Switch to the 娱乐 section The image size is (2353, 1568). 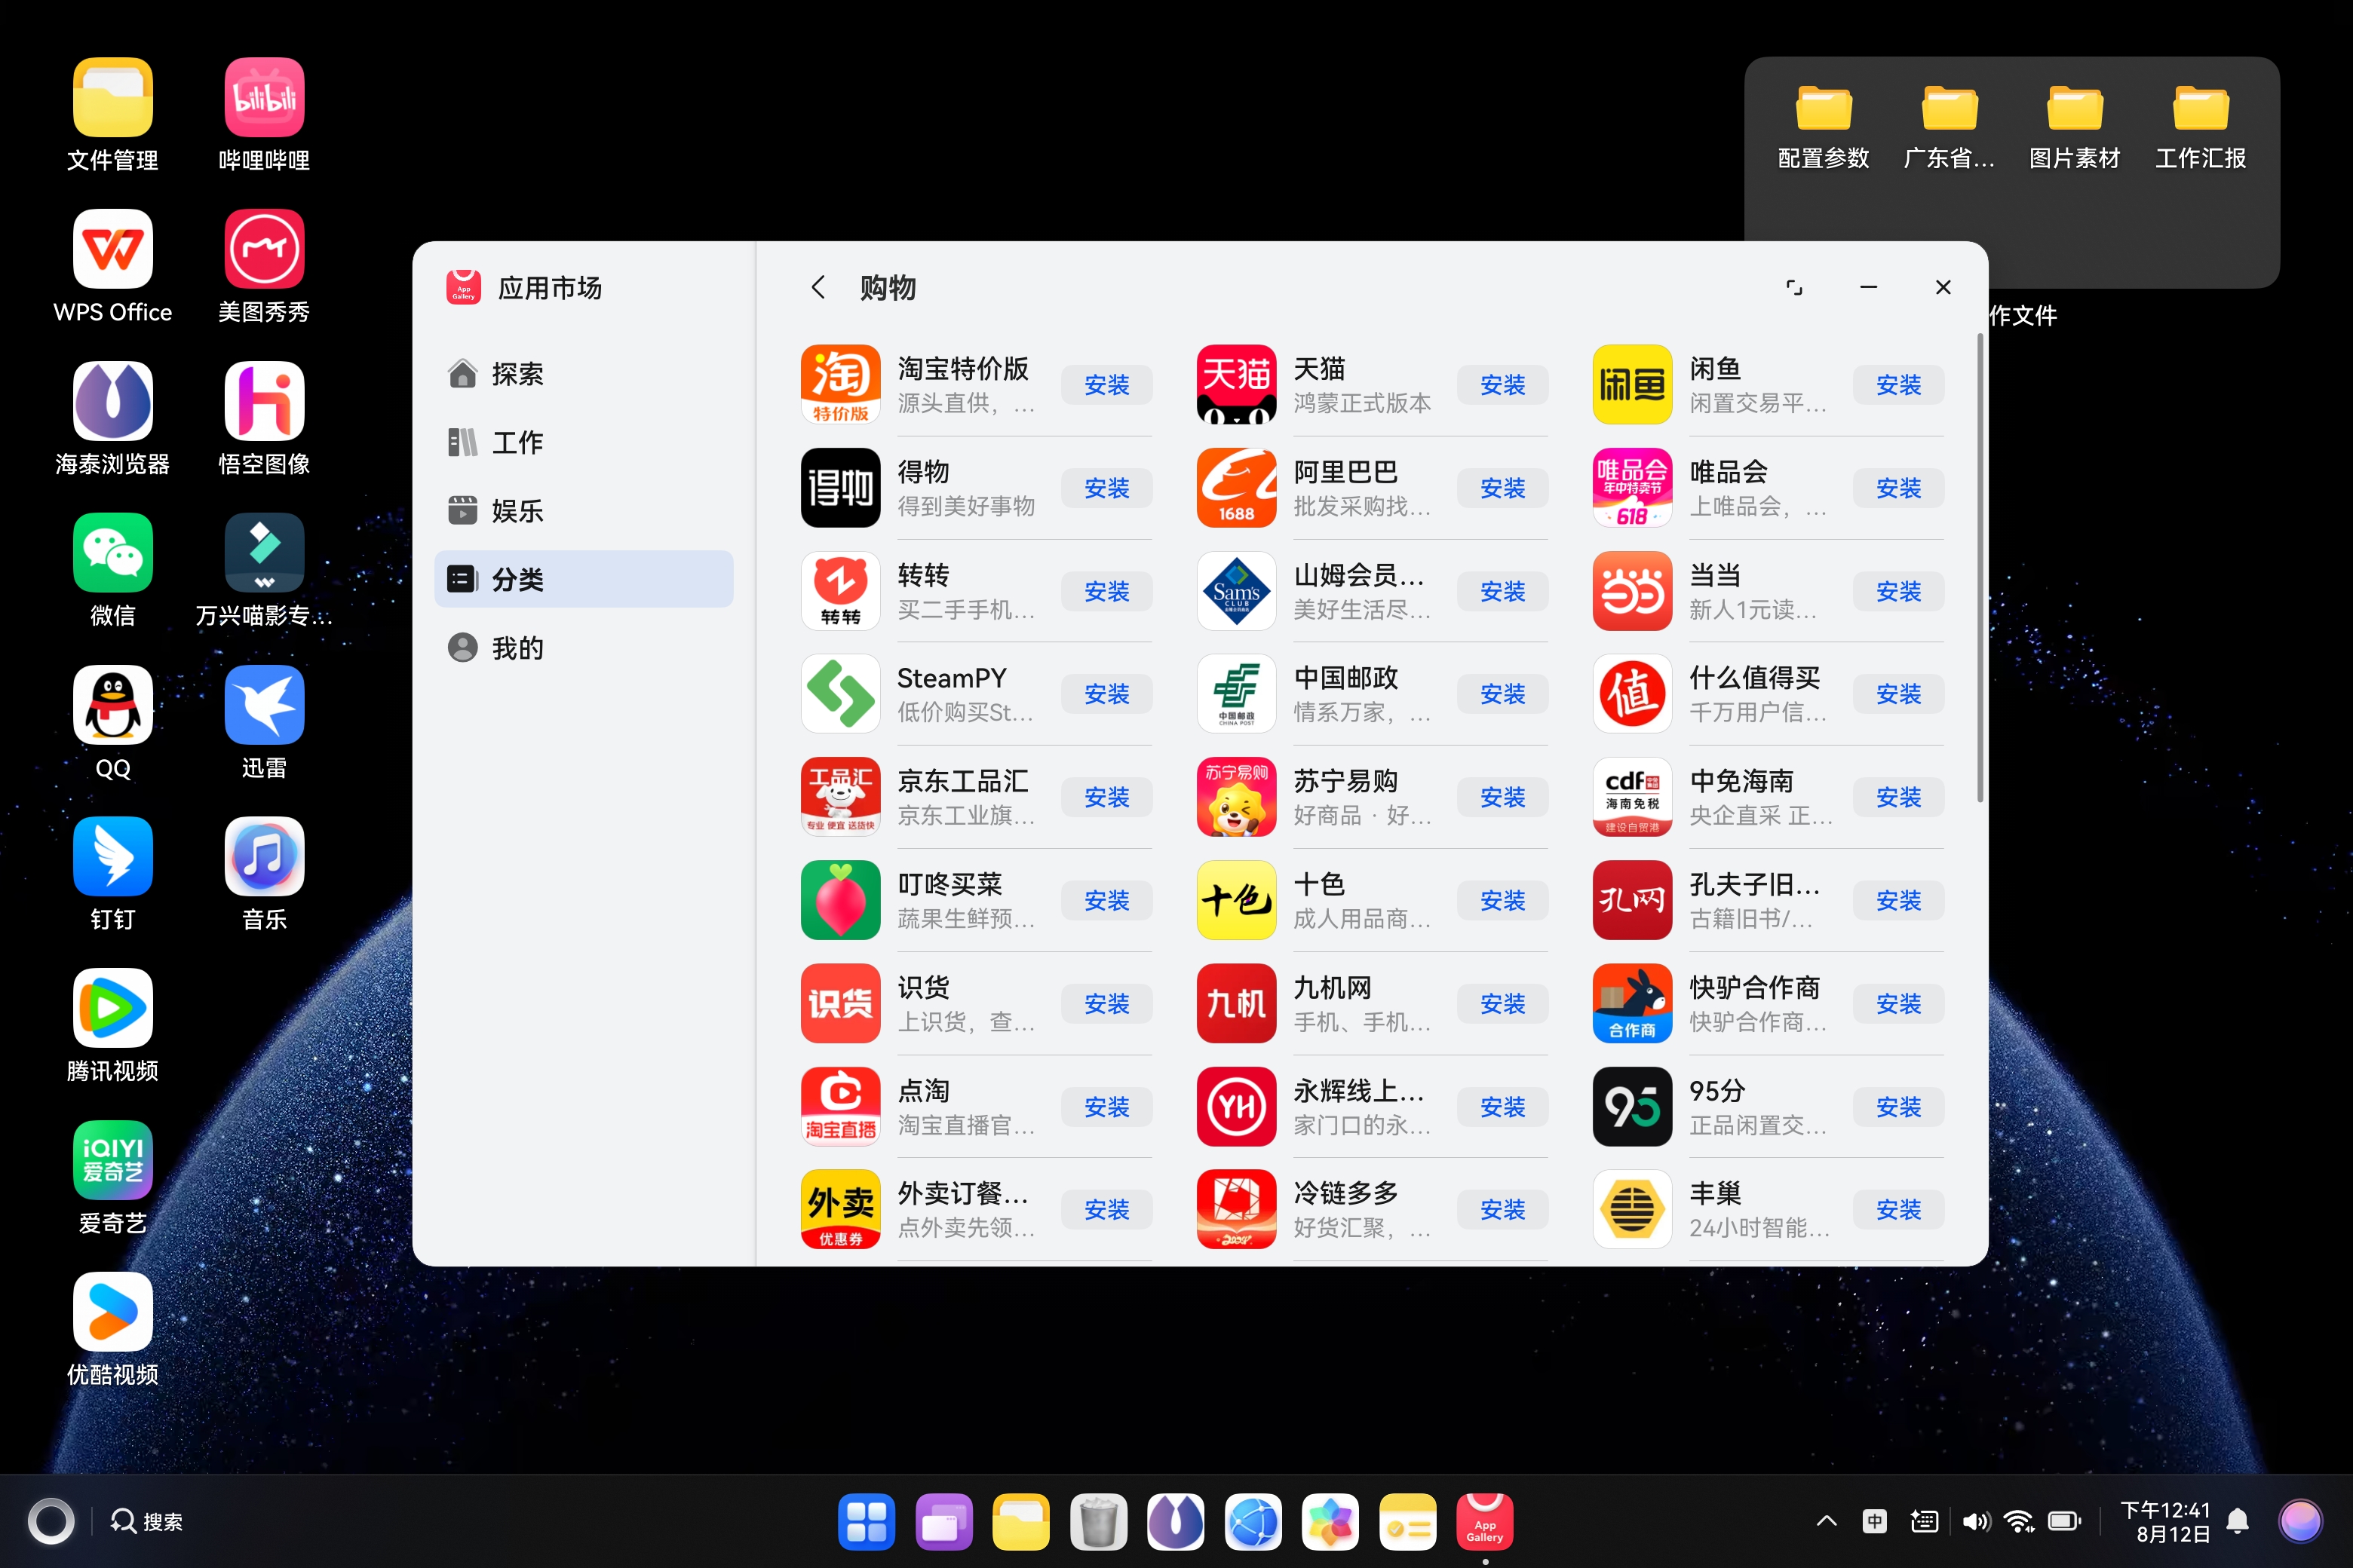tap(584, 511)
